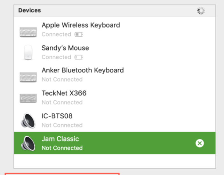Image resolution: width=224 pixels, height=175 pixels.
Task: Click the Devices list header
Action: pos(115,11)
